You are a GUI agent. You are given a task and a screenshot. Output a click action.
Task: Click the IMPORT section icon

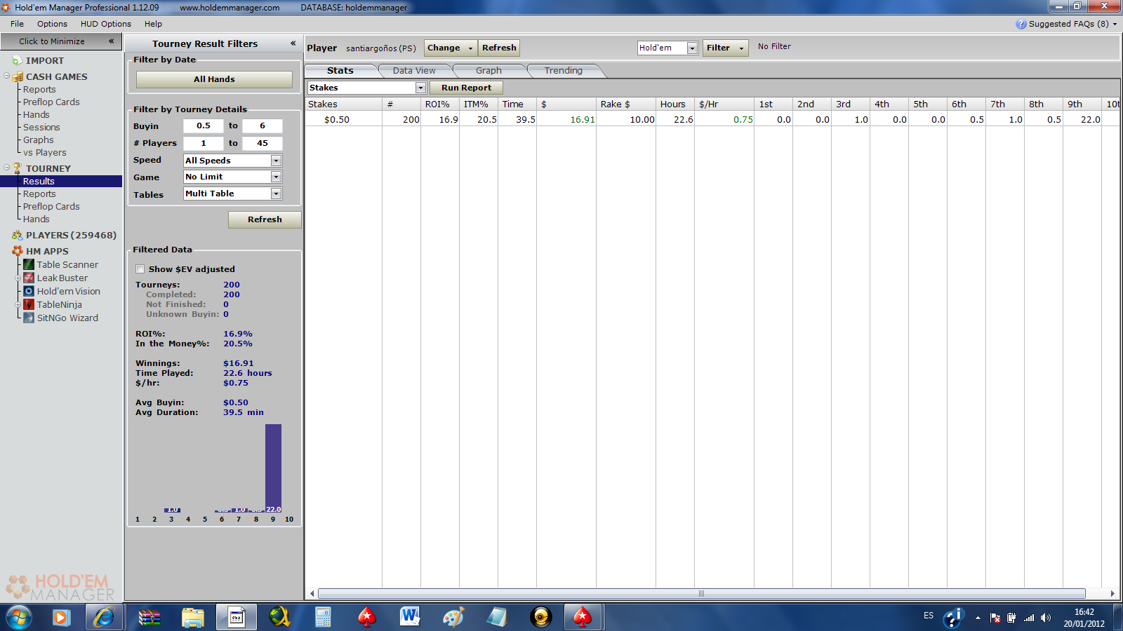pyautogui.click(x=17, y=61)
